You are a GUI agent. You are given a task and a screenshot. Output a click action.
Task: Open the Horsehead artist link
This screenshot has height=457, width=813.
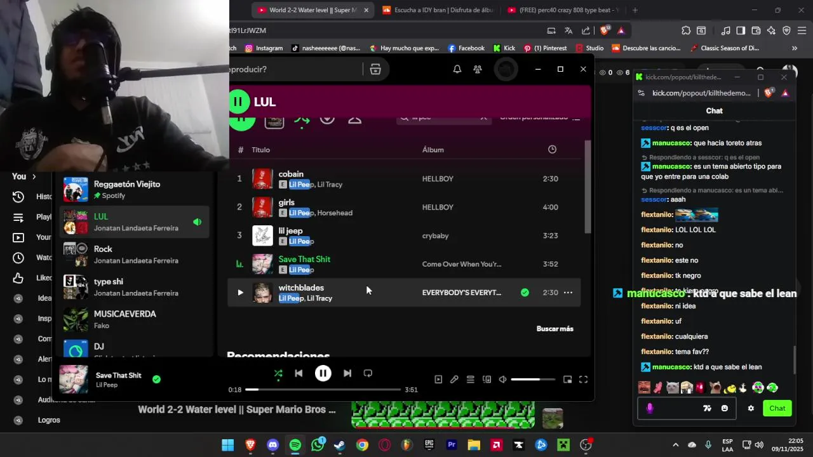[335, 213]
